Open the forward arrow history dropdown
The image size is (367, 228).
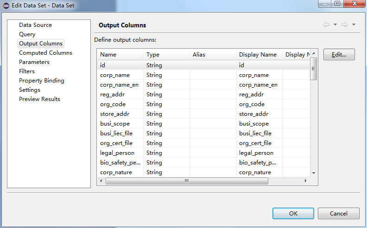(x=354, y=25)
